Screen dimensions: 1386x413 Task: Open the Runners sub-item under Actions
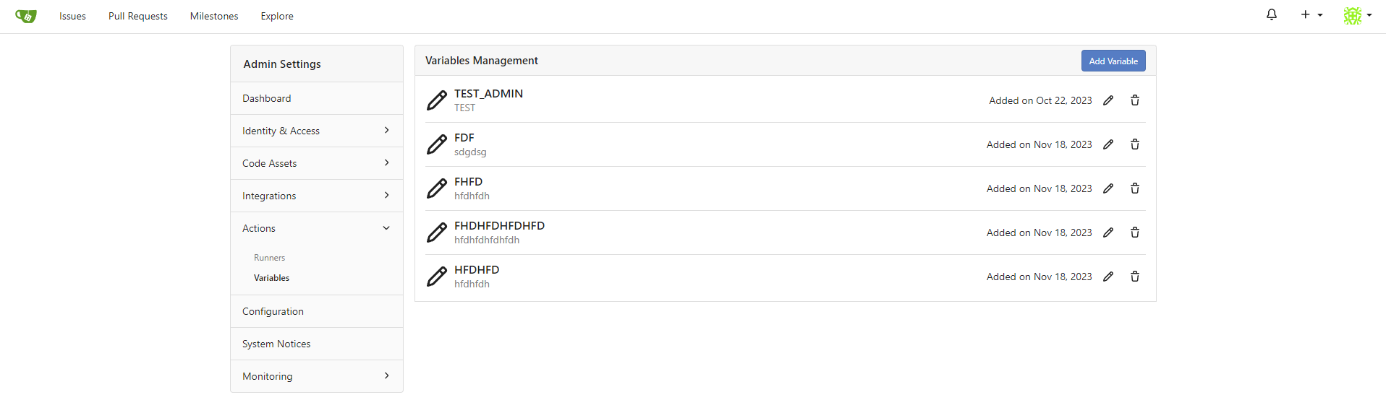(x=269, y=258)
